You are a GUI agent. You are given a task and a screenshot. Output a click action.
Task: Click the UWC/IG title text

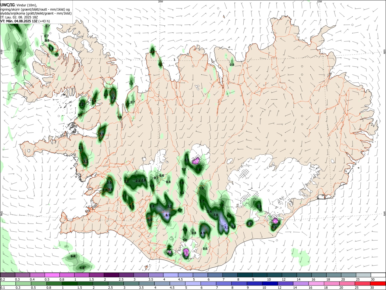7,5
